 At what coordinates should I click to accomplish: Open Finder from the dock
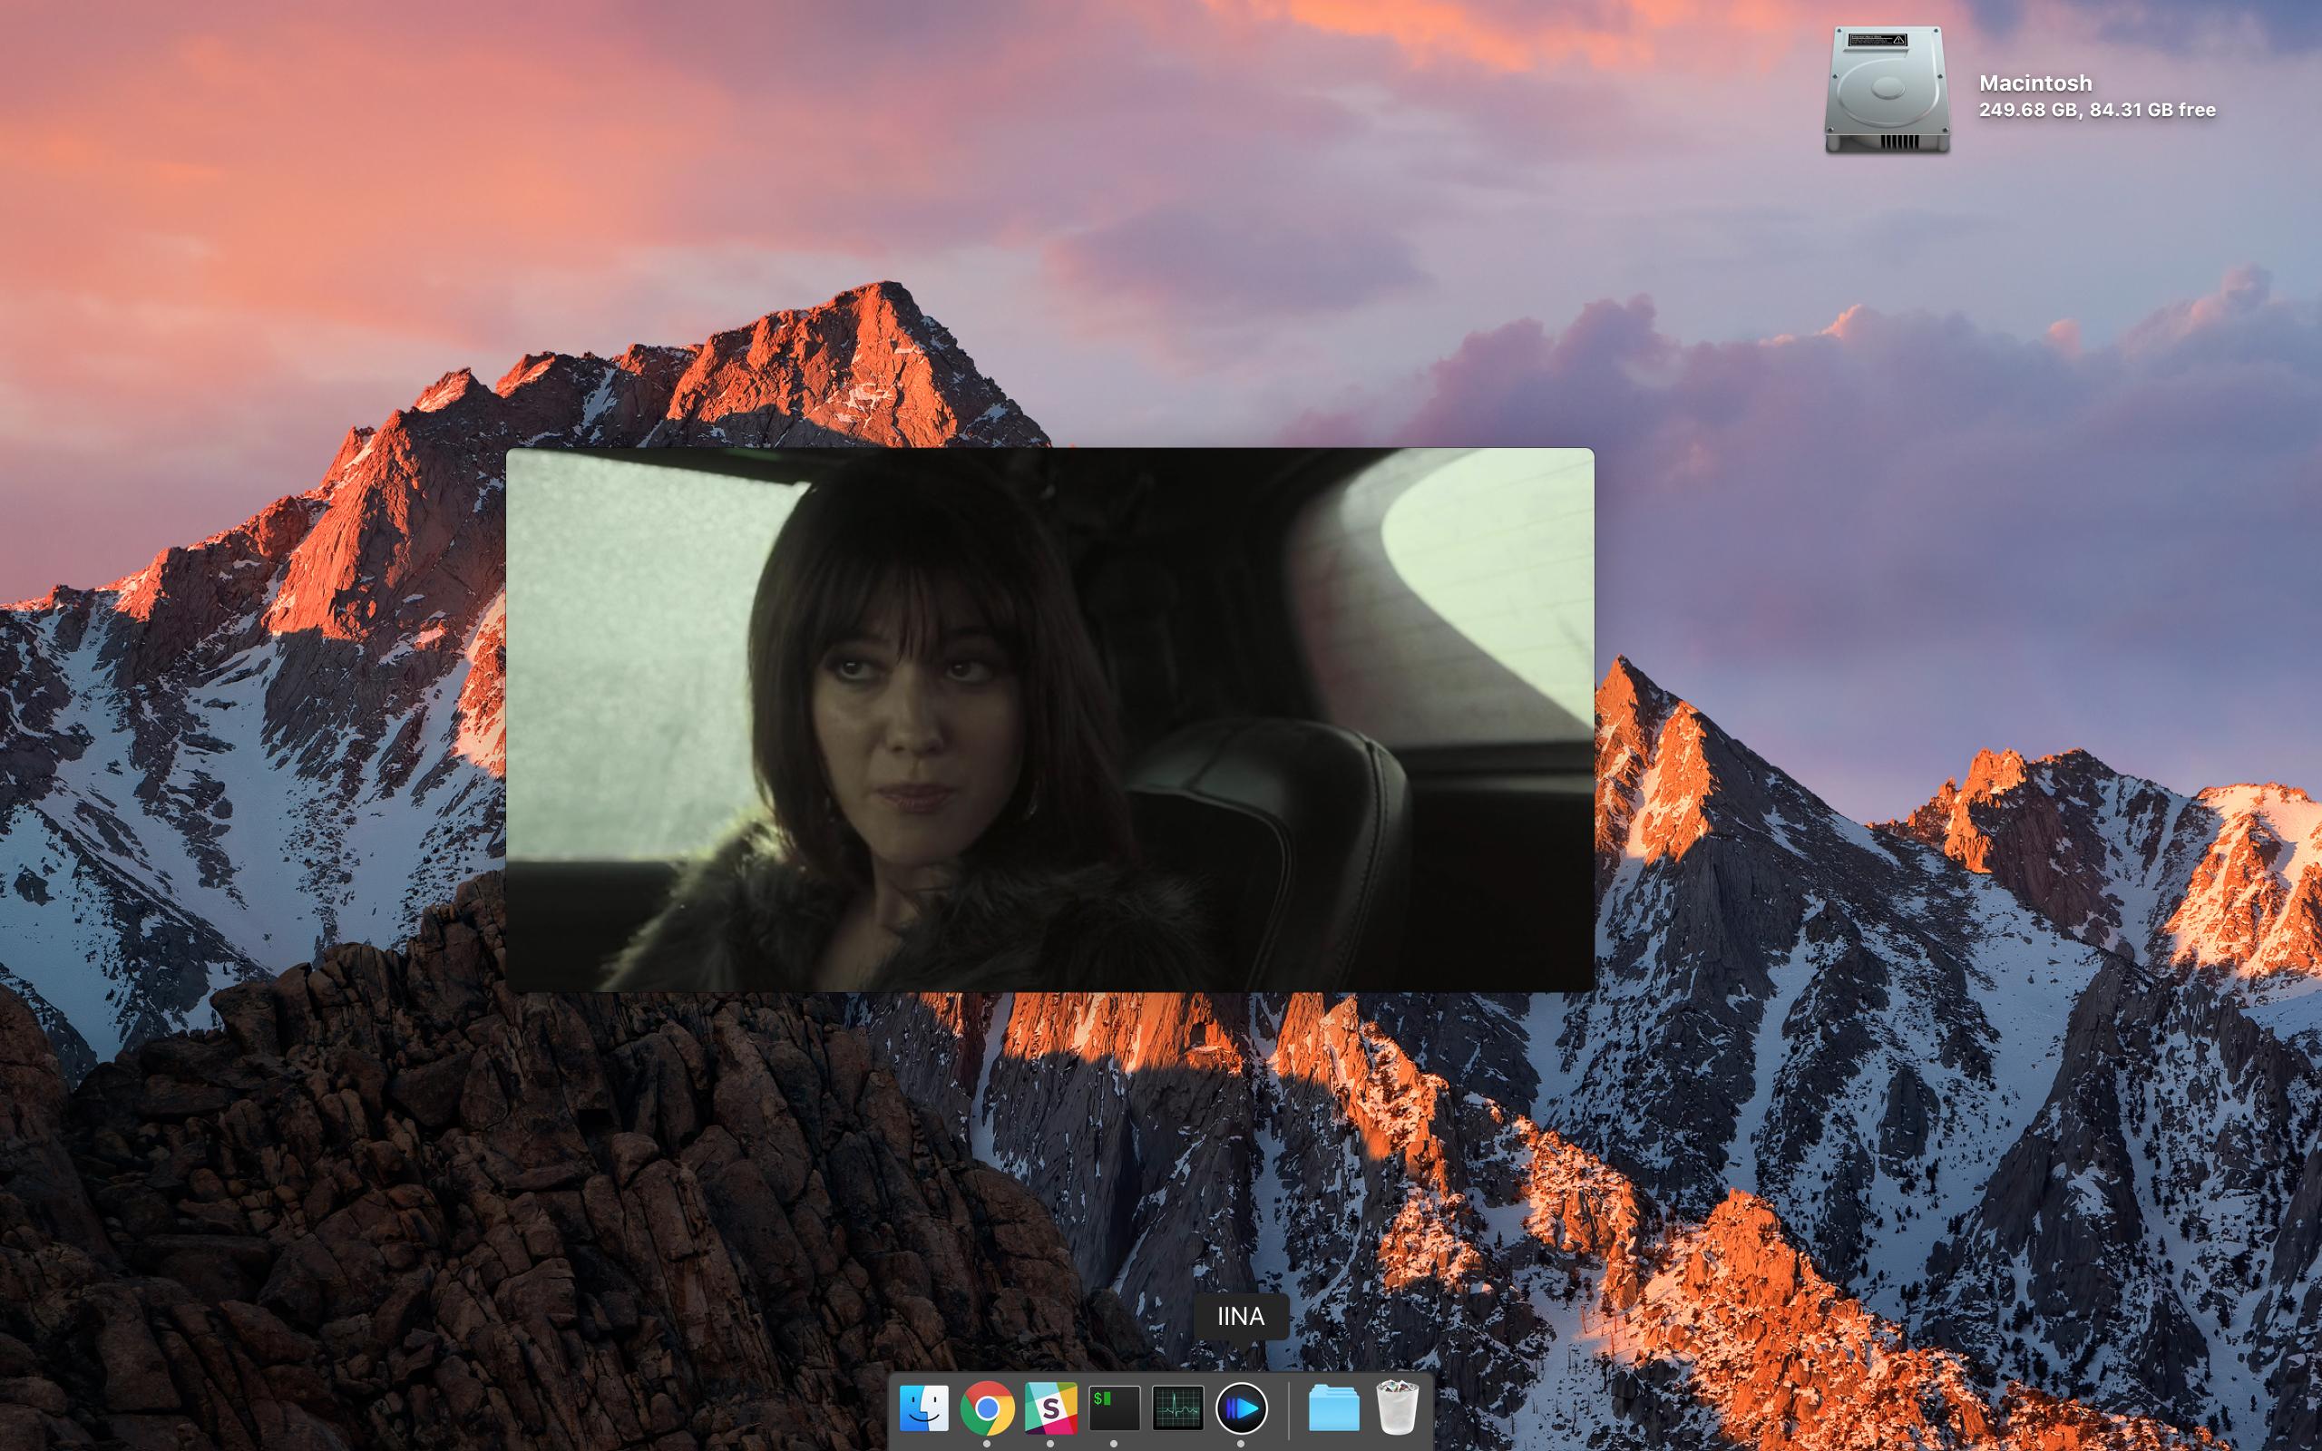924,1408
